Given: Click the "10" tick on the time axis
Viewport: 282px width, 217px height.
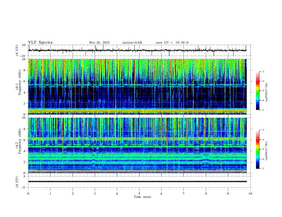Looking at the screenshot, I should coord(250,194).
